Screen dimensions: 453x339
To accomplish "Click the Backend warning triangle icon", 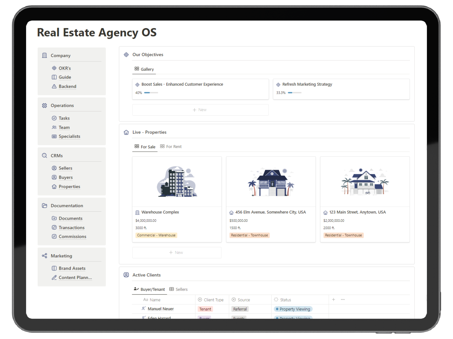I will point(54,86).
